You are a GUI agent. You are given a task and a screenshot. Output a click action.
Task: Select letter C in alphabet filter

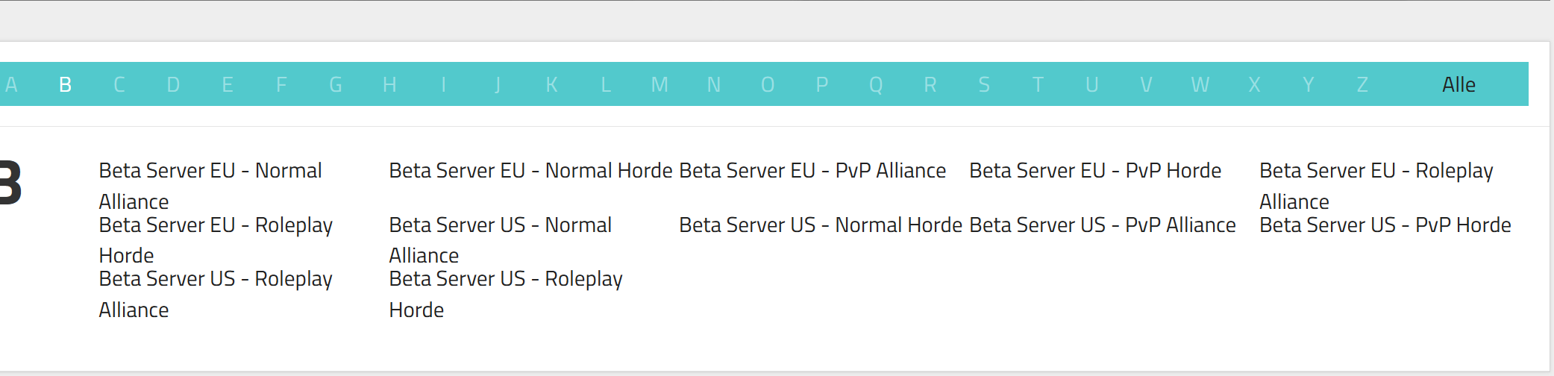119,85
